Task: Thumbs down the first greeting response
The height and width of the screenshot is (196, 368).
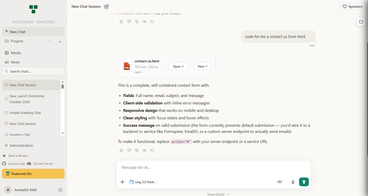Action: click(129, 22)
